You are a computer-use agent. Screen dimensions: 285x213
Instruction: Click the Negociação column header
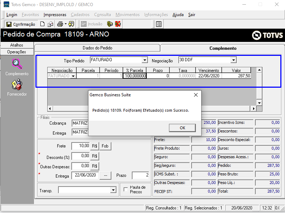[x=62, y=70]
